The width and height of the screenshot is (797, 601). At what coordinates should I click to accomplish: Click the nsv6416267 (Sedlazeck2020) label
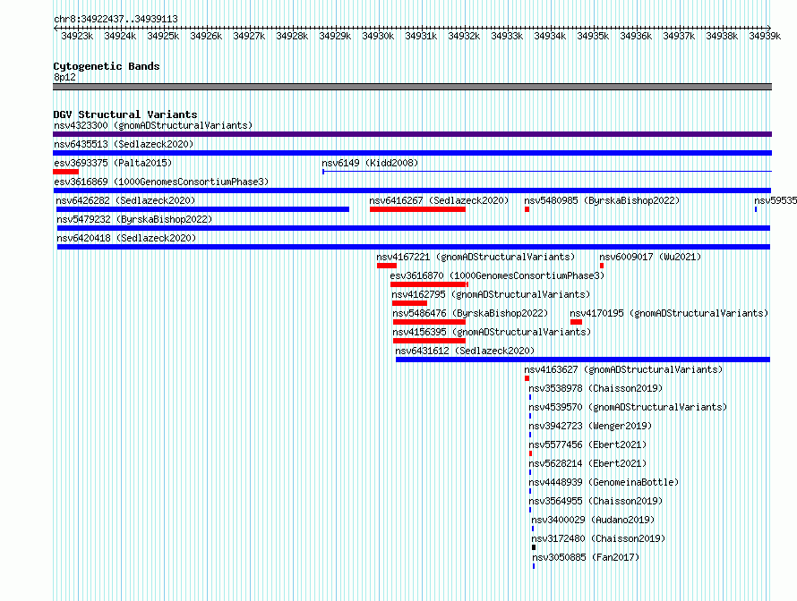click(x=439, y=200)
